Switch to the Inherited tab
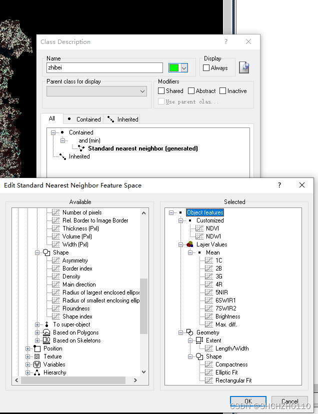The height and width of the screenshot is (414, 318). (122, 119)
